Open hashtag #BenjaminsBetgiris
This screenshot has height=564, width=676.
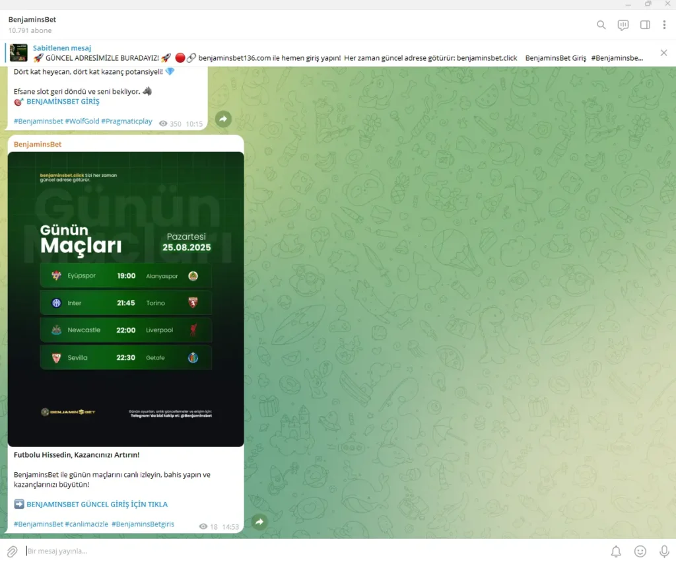click(143, 524)
